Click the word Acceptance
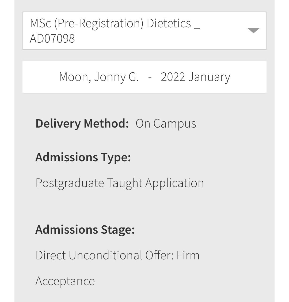 click(x=65, y=281)
